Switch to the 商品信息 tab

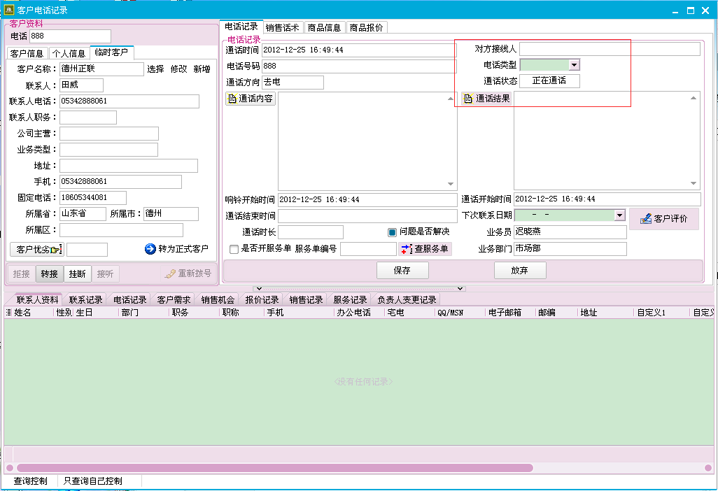click(324, 28)
